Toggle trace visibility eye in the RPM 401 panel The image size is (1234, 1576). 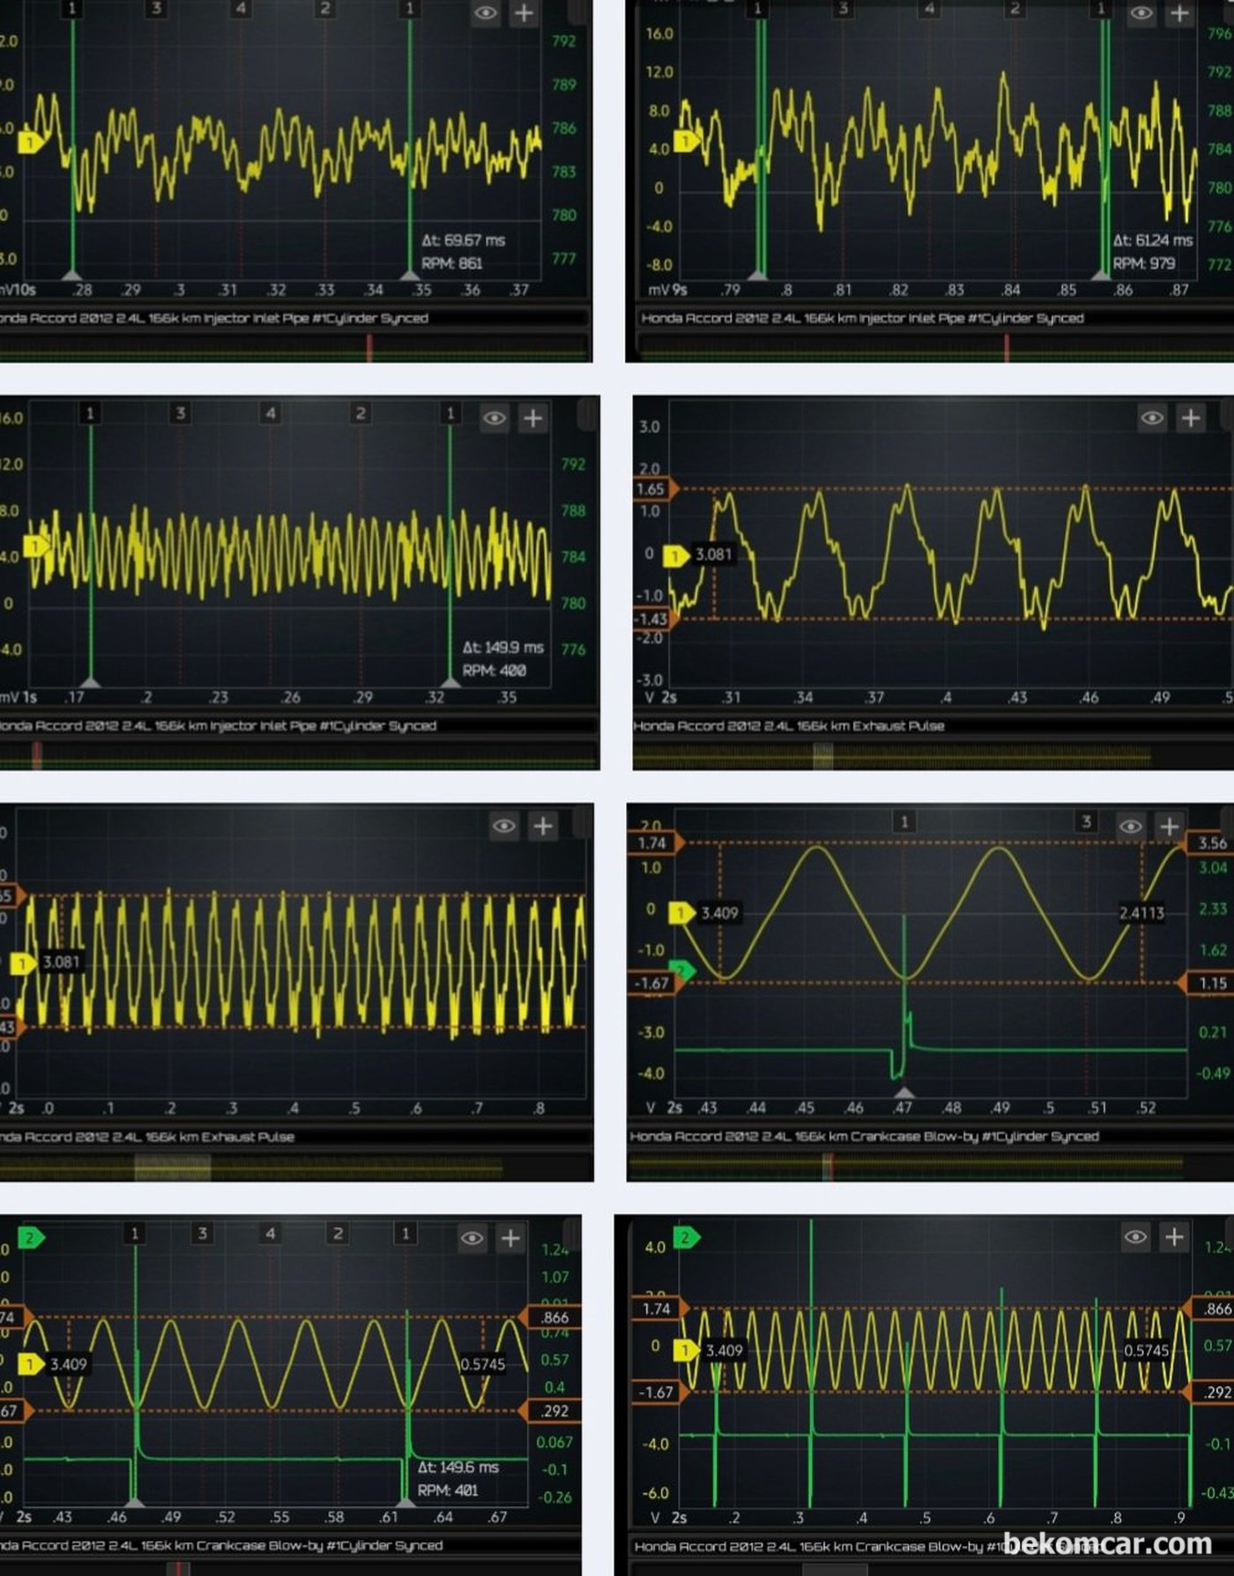tap(472, 1238)
